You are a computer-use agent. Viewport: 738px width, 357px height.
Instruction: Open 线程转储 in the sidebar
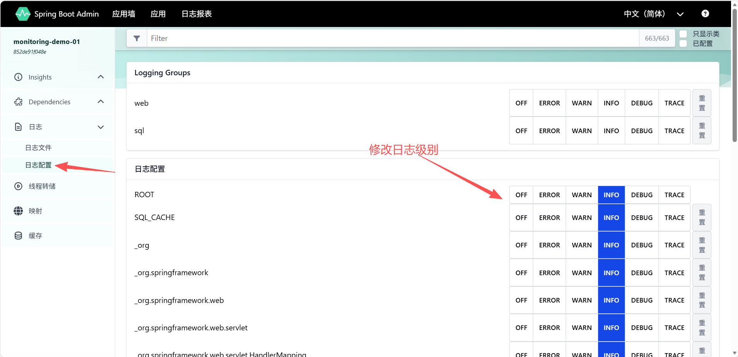click(x=58, y=186)
